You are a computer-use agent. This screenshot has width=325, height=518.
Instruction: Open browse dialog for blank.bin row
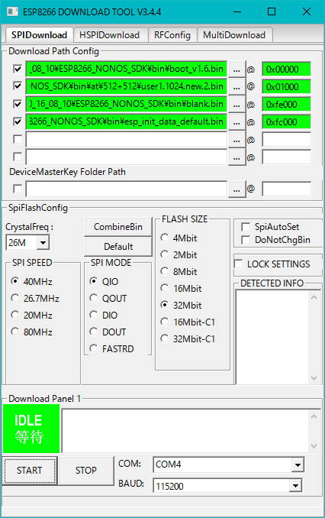pyautogui.click(x=237, y=105)
